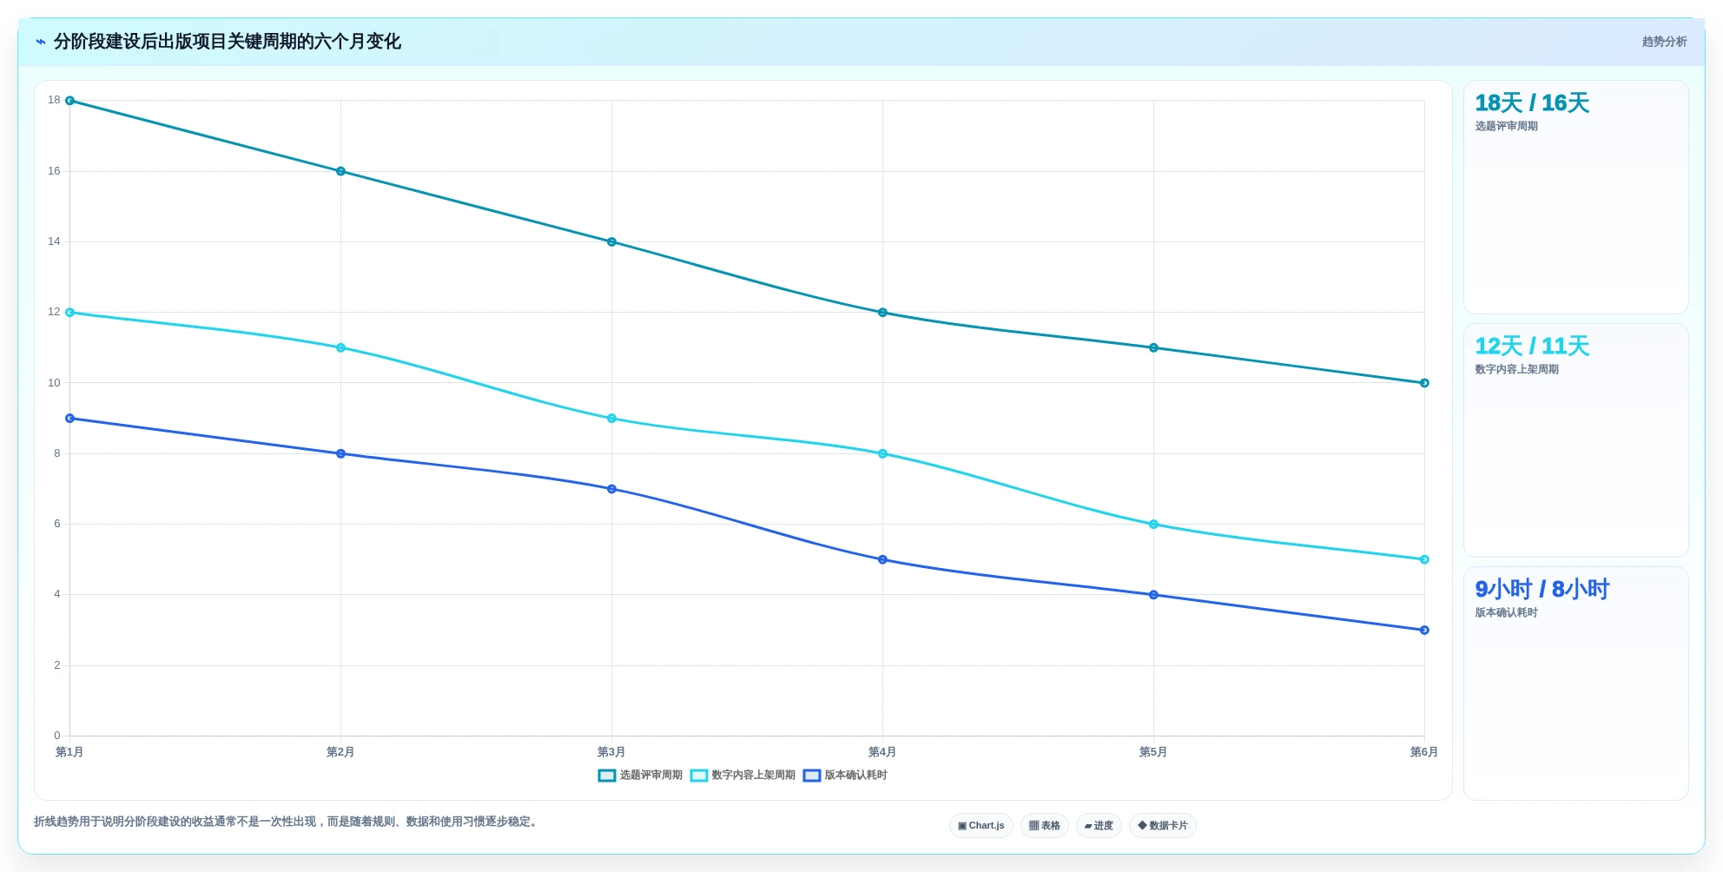Click the y-axis tick label 18
This screenshot has width=1723, height=872.
click(x=54, y=100)
